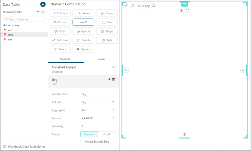252x151 pixels.
Task: Set Range to Fixed
Action: point(107,134)
